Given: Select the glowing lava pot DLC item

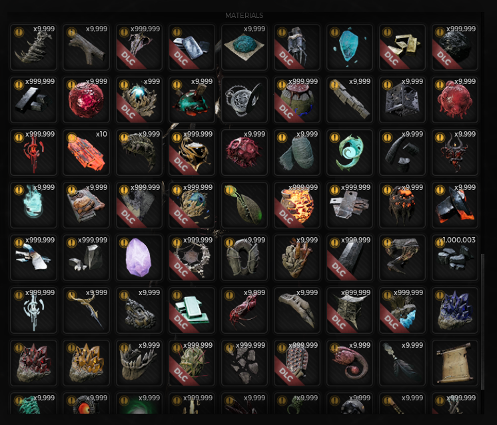Looking at the screenshot, I should point(296,205).
